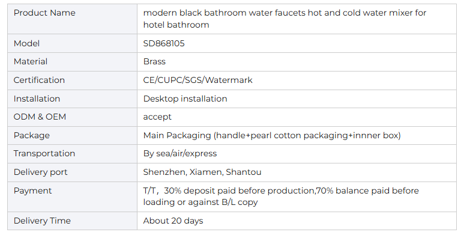
Task: Click the ODM & OEM label
Action: (40, 117)
